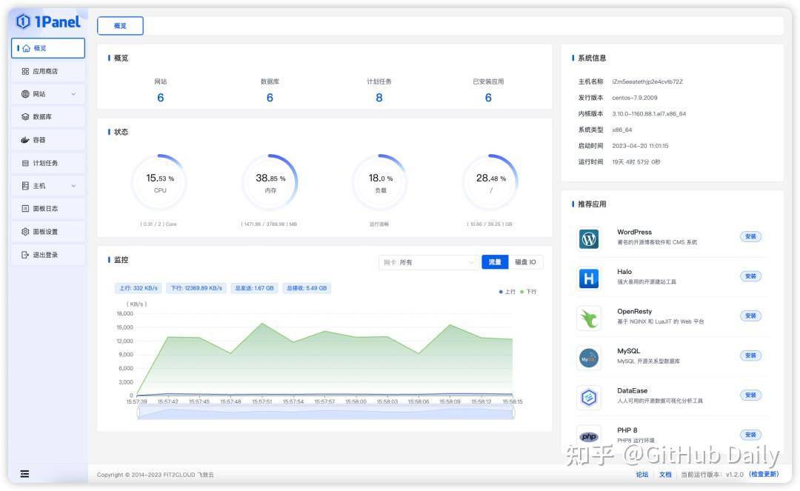The width and height of the screenshot is (800, 491).
Task: Click boot time 2023-04-20 11:01:15
Action: pos(640,146)
